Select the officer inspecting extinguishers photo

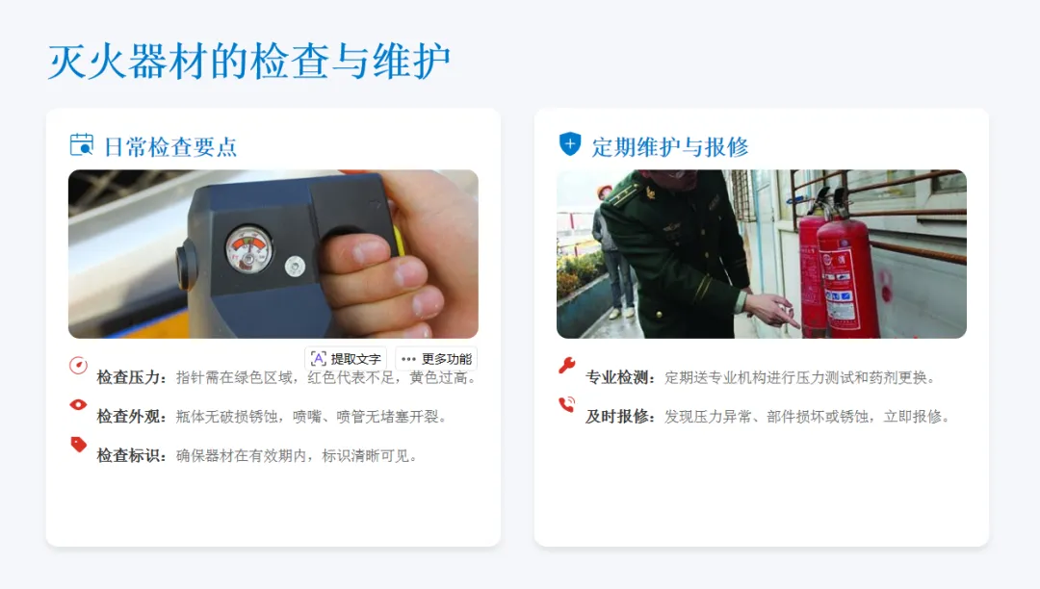762,254
